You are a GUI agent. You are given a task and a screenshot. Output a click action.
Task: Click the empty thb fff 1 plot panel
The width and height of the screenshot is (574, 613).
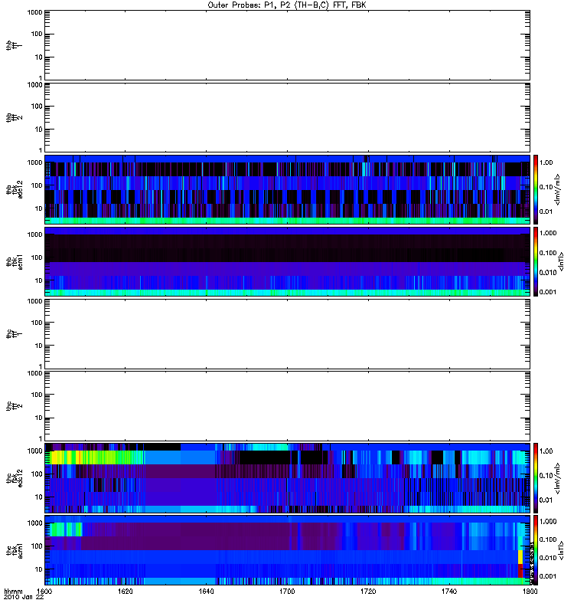287,45
